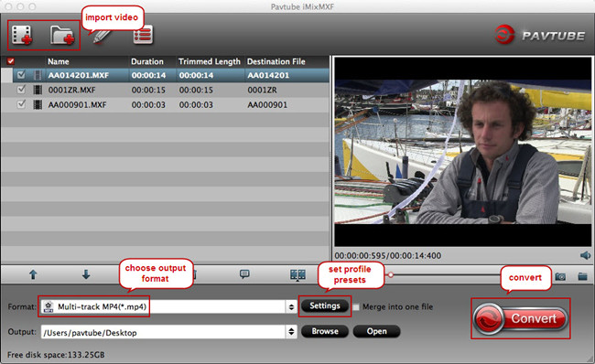
Task: Click the Duration column header
Action: (147, 61)
